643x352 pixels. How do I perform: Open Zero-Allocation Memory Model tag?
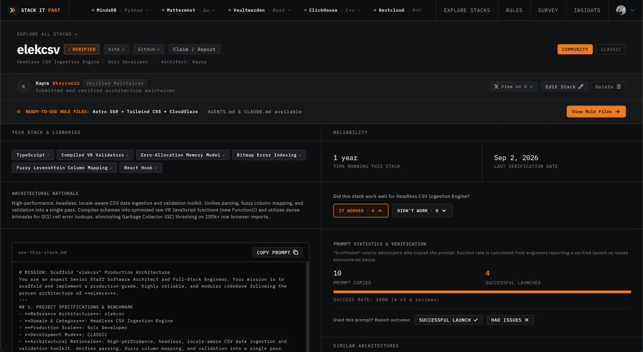point(183,155)
